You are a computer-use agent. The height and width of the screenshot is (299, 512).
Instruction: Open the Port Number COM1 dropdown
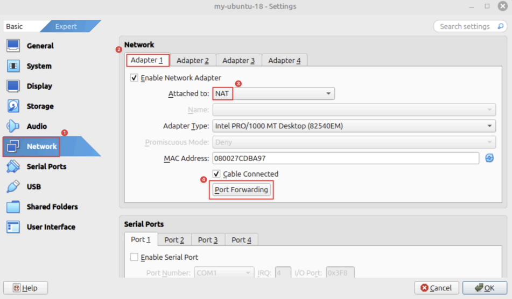tap(224, 273)
